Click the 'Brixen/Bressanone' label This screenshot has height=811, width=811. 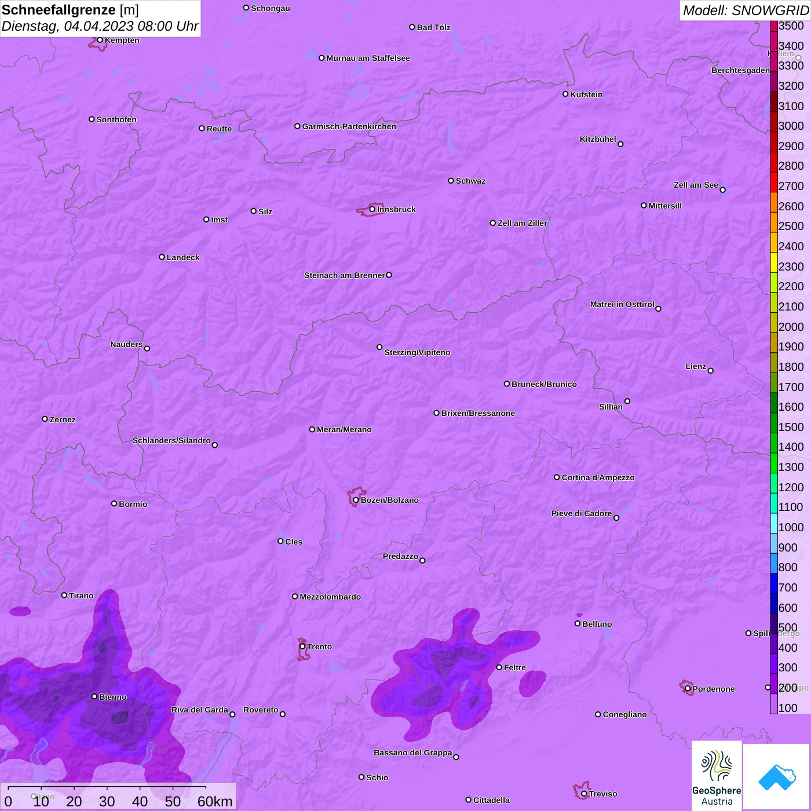coord(478,413)
